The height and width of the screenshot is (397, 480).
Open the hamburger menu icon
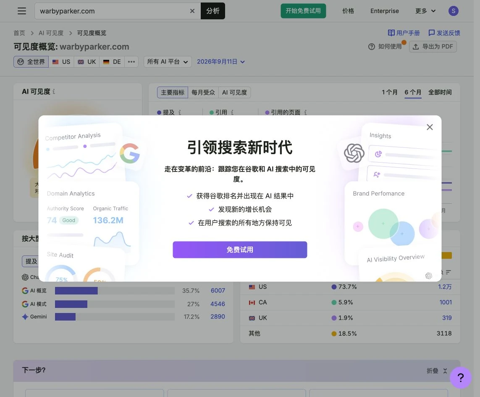coord(22,11)
